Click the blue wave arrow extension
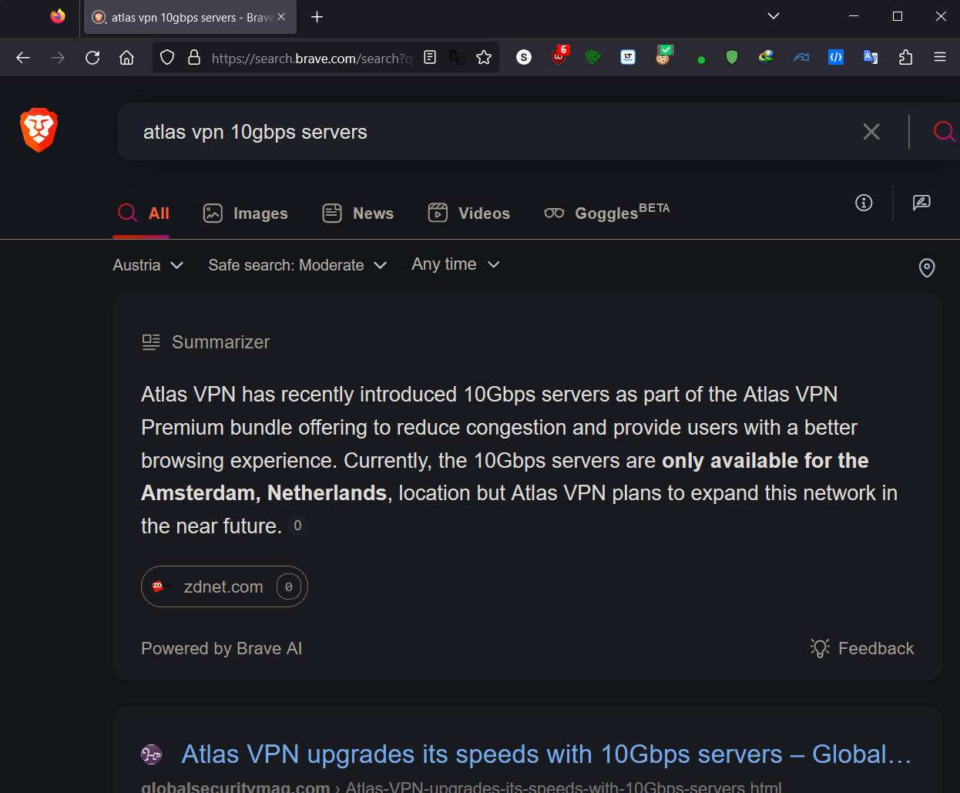This screenshot has height=793, width=960. coord(801,57)
